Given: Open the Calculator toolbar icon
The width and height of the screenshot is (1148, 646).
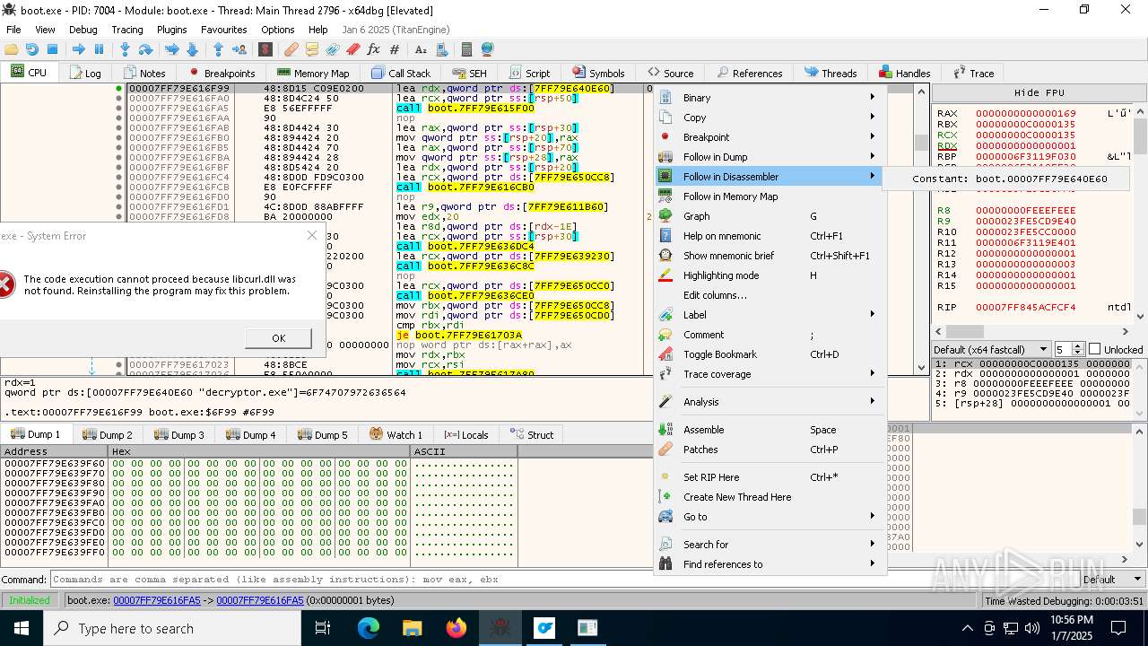Looking at the screenshot, I should [x=466, y=49].
